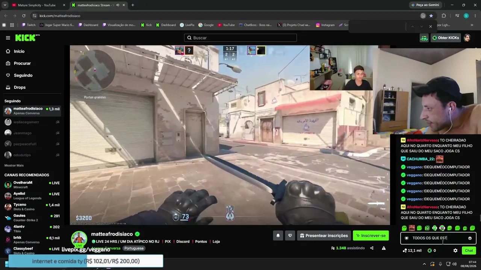The width and height of the screenshot is (481, 270).
Task: Show hidden system tray icons
Action: point(424,264)
